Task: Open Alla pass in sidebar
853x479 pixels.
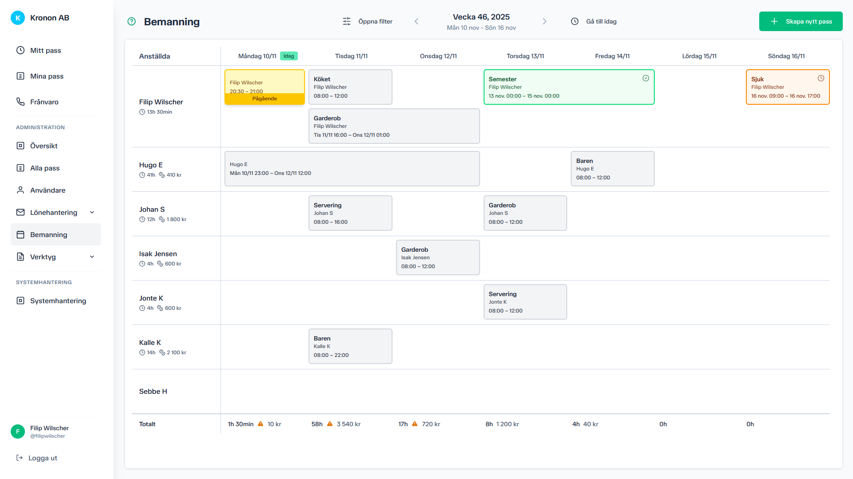Action: coord(44,168)
